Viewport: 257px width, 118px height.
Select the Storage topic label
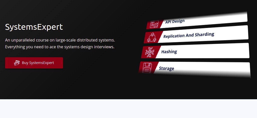166,68
